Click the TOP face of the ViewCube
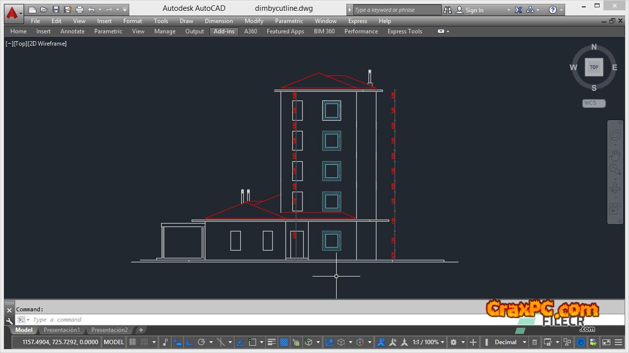The height and width of the screenshot is (353, 629). click(594, 67)
